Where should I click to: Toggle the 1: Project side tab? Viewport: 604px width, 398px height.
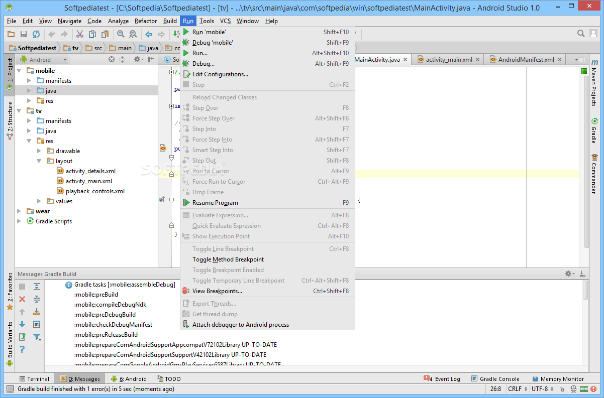pos(10,74)
